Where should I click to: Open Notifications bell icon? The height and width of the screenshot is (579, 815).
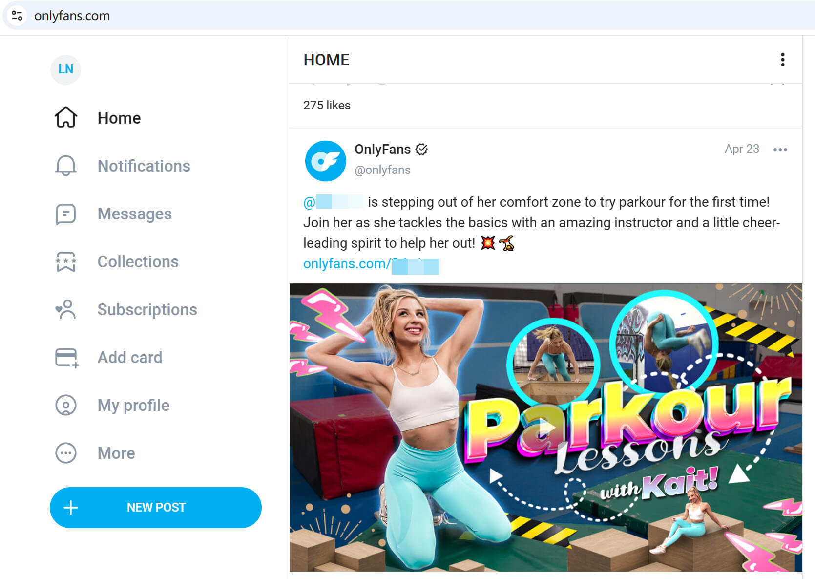(x=66, y=166)
